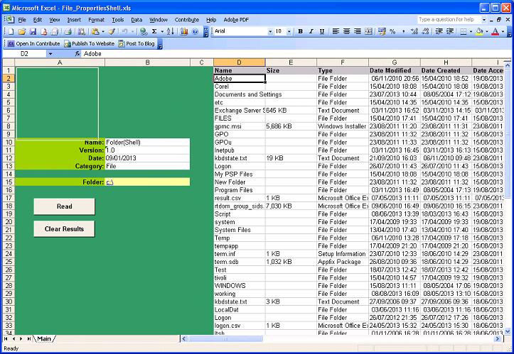This screenshot has width=514, height=354.
Task: Click the Save icon in the toolbar
Action: click(33, 32)
